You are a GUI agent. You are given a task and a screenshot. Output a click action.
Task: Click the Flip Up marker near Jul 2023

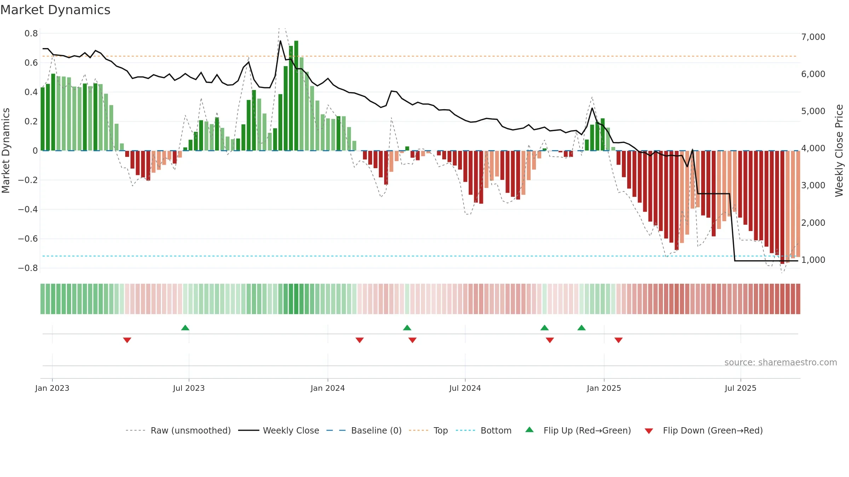(185, 328)
